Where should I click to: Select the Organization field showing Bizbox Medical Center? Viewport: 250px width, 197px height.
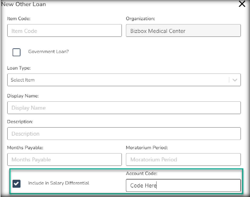pos(183,31)
